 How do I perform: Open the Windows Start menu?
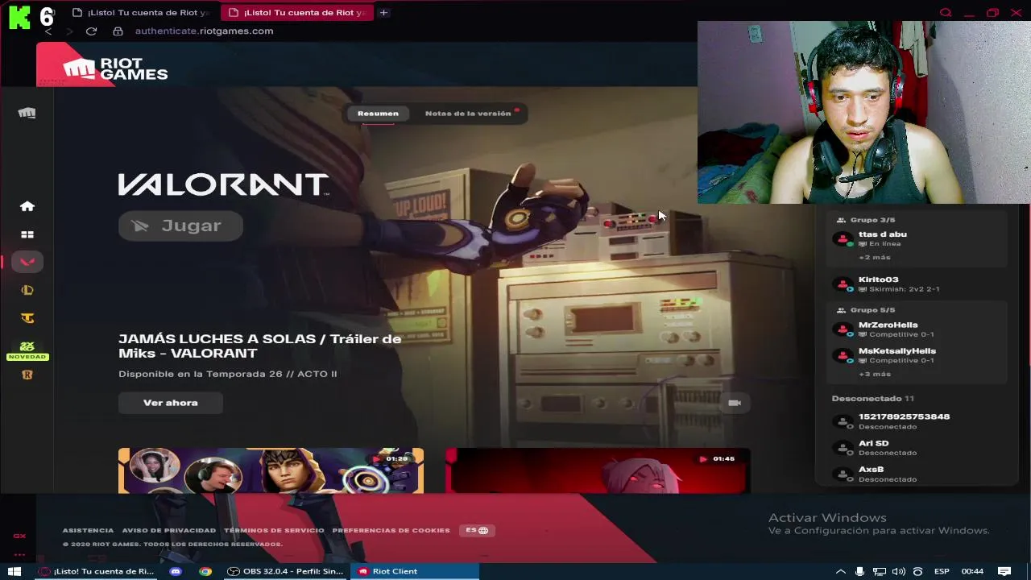tap(14, 571)
